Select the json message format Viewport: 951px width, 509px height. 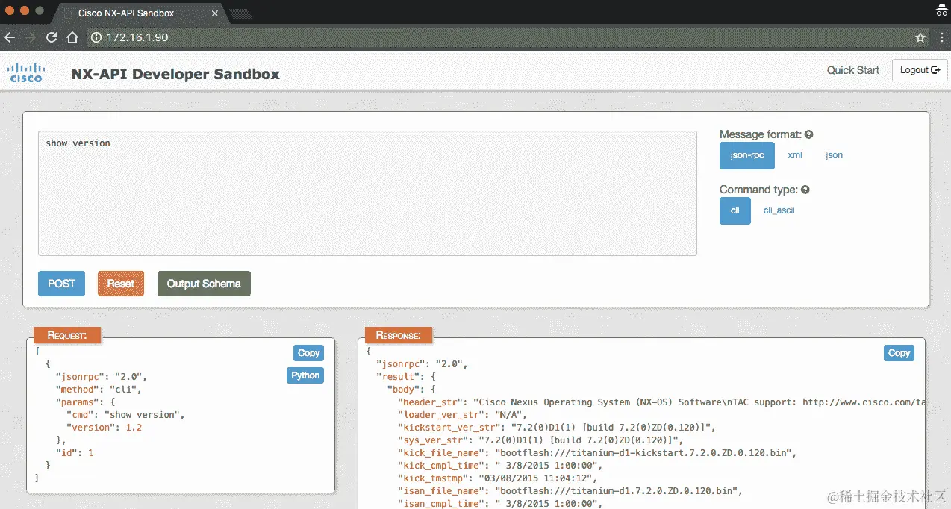[834, 155]
